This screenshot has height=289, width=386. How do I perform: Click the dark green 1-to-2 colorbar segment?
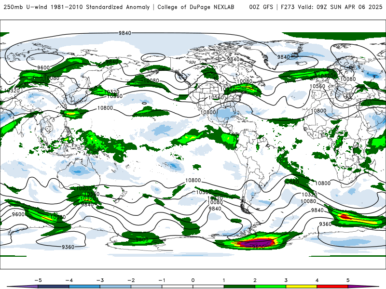[239, 287]
